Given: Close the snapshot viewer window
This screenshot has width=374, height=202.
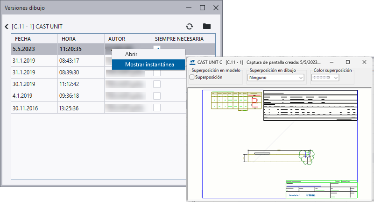Looking at the screenshot, I should (364, 62).
